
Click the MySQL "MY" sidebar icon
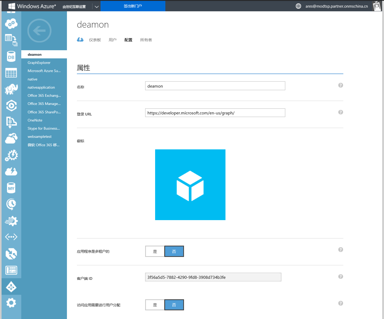coord(11,188)
